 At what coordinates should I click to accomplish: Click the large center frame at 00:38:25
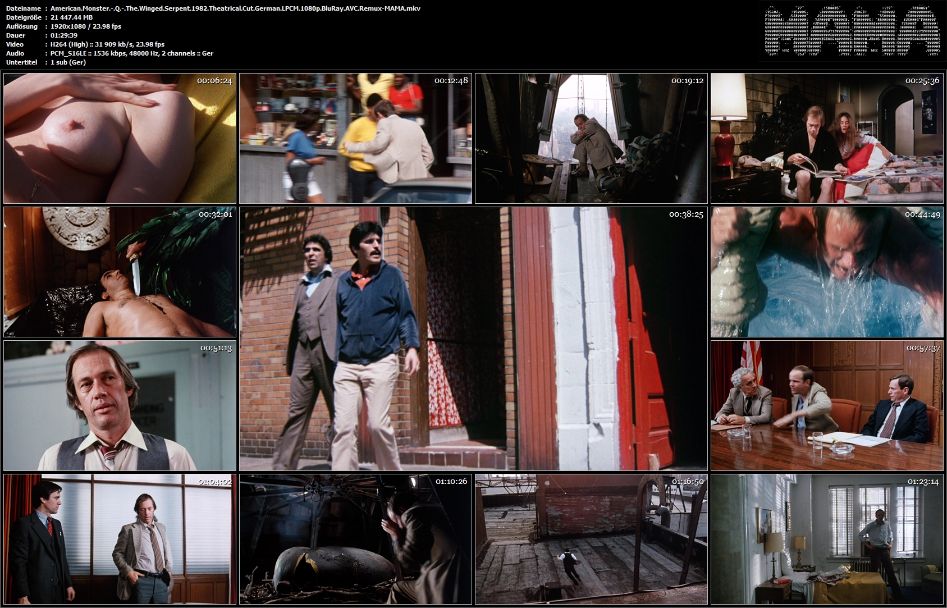pyautogui.click(x=473, y=339)
